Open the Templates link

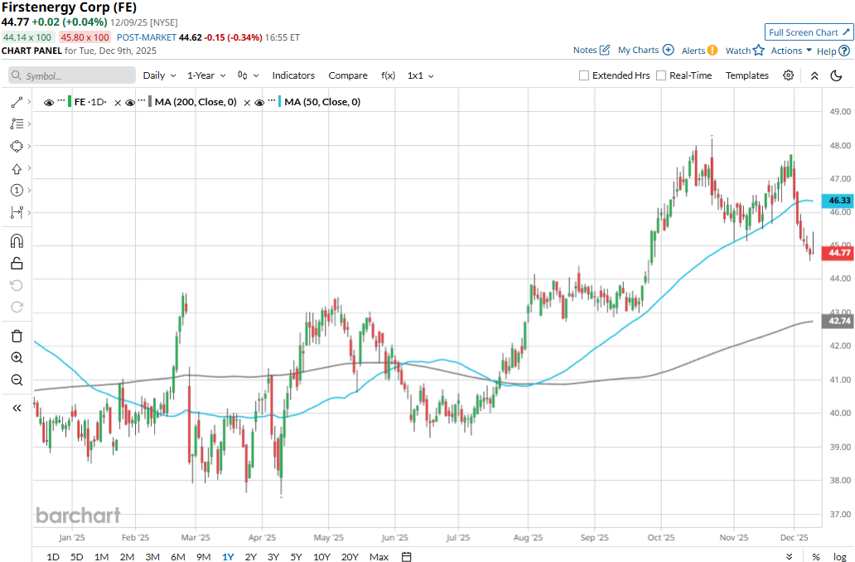(x=747, y=75)
